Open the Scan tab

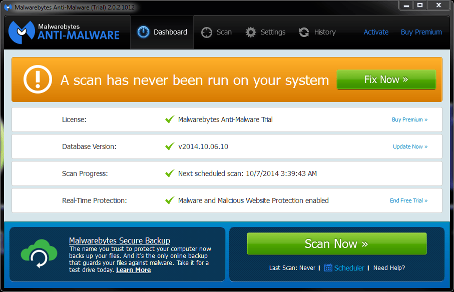pyautogui.click(x=217, y=32)
